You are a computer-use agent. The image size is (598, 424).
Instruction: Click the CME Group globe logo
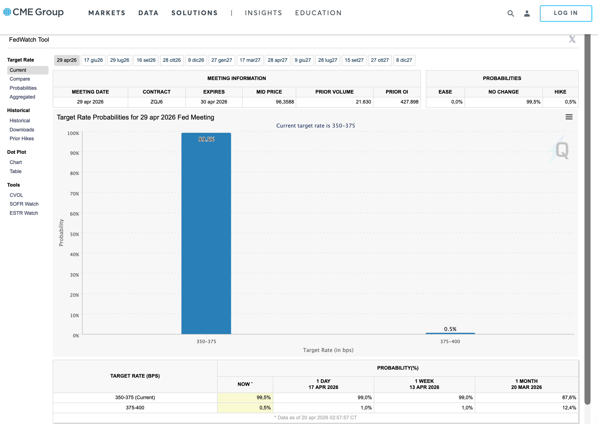[x=7, y=12]
